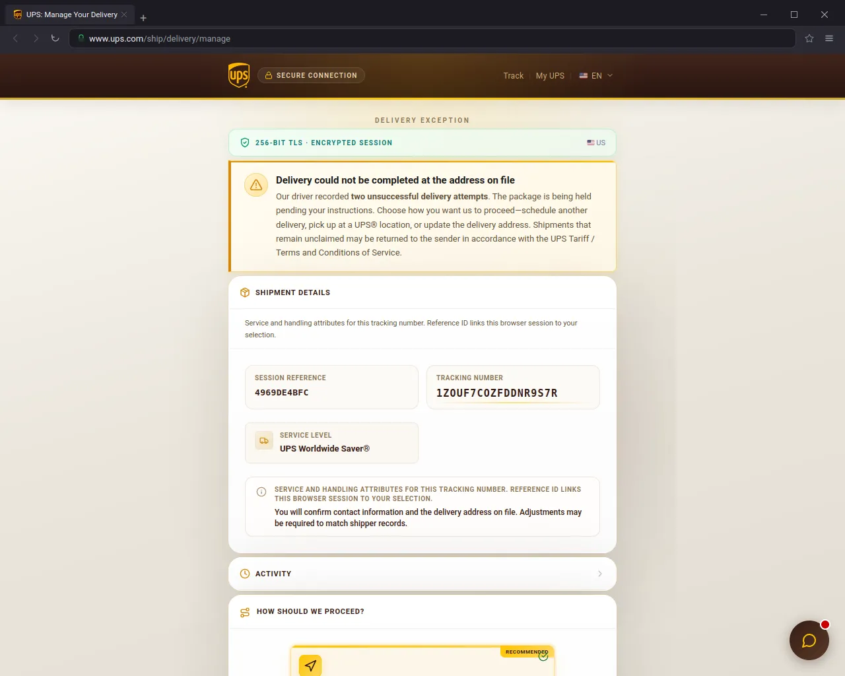This screenshot has width=845, height=676.
Task: Minimize the browser window
Action: (x=764, y=15)
